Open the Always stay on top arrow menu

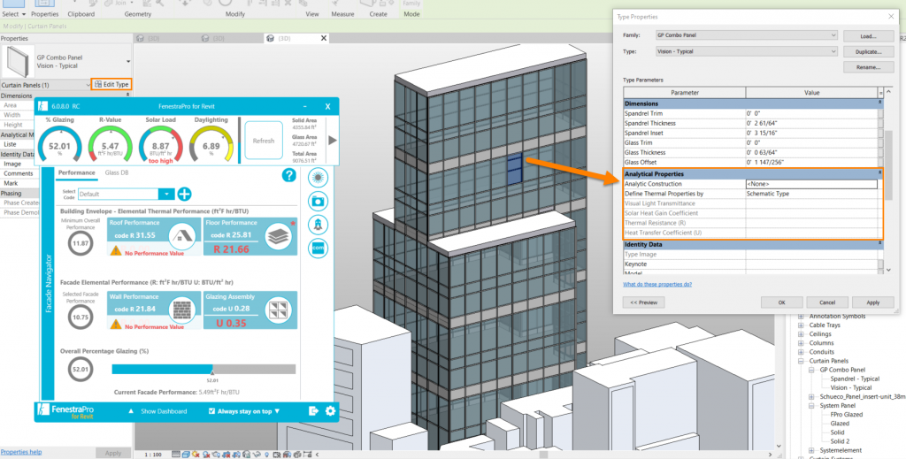(277, 411)
